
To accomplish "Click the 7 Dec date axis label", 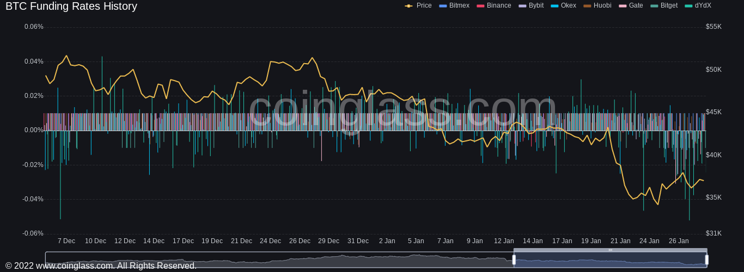I will pyautogui.click(x=66, y=241).
